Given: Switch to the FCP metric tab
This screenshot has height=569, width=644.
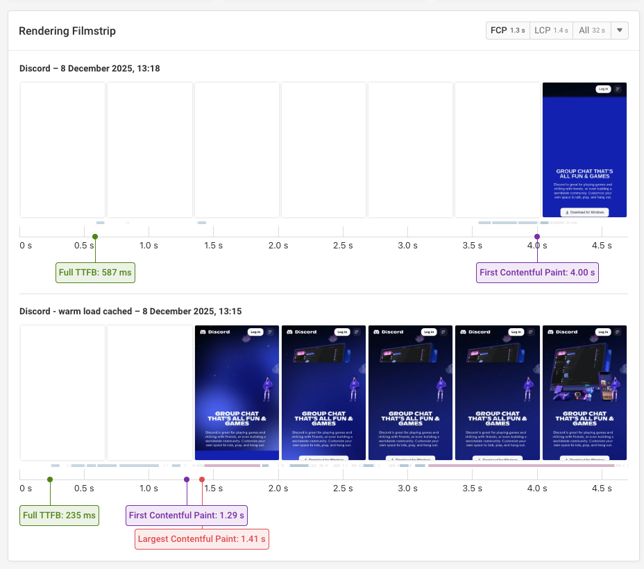Looking at the screenshot, I should (507, 30).
